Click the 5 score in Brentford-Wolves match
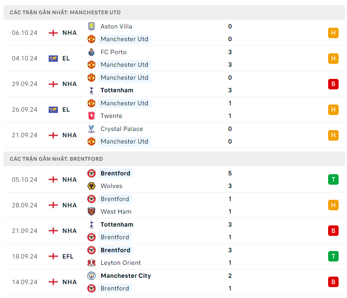This screenshot has height=298, width=347. 230,173
